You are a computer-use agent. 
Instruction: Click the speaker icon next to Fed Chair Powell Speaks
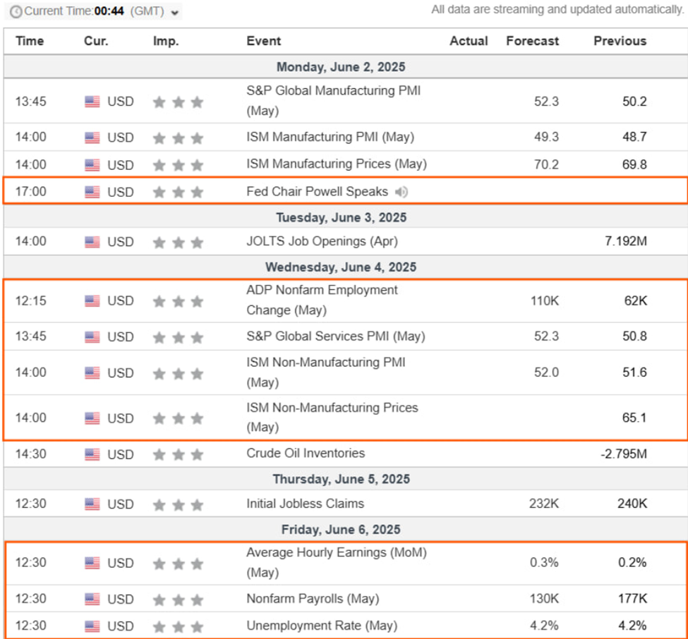coord(402,192)
